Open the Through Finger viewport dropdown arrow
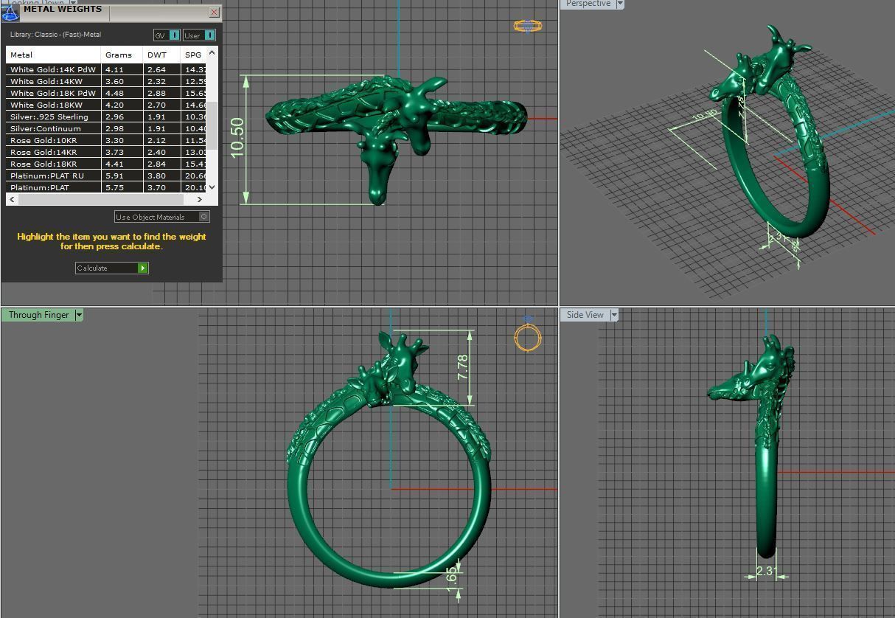895x618 pixels. [x=79, y=315]
